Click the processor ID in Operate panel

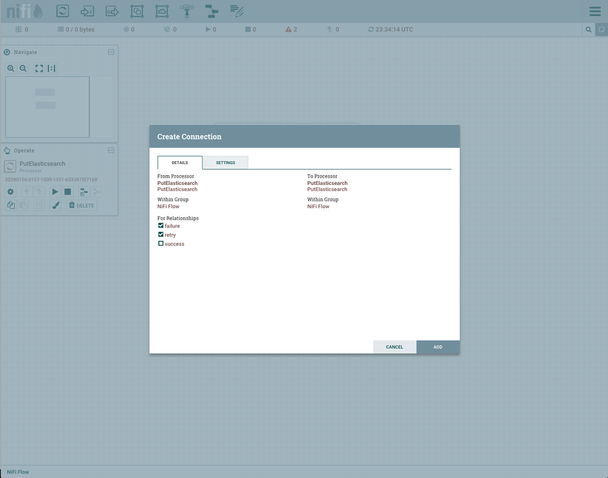pos(51,179)
